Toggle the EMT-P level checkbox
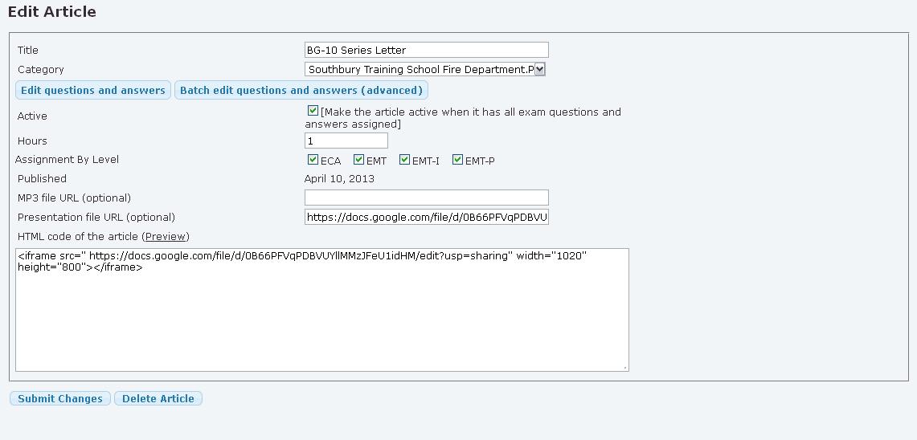Image resolution: width=917 pixels, height=440 pixels. pyautogui.click(x=457, y=159)
